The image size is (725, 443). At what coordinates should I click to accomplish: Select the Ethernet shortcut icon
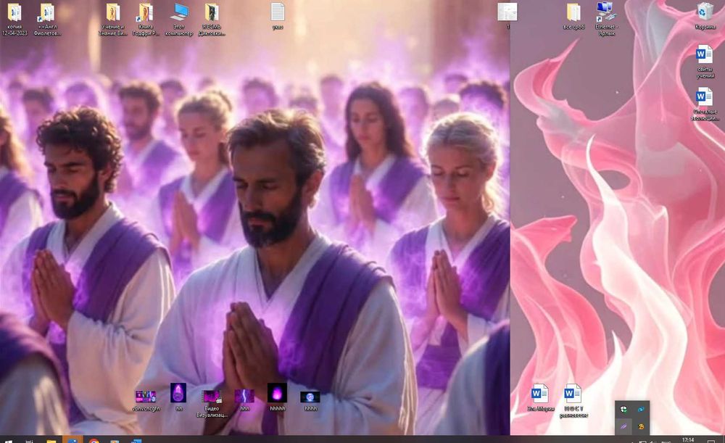pos(606,12)
